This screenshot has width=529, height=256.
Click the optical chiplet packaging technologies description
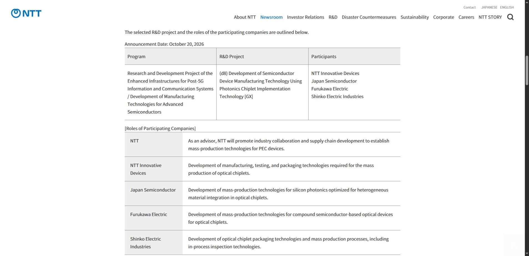click(288, 243)
